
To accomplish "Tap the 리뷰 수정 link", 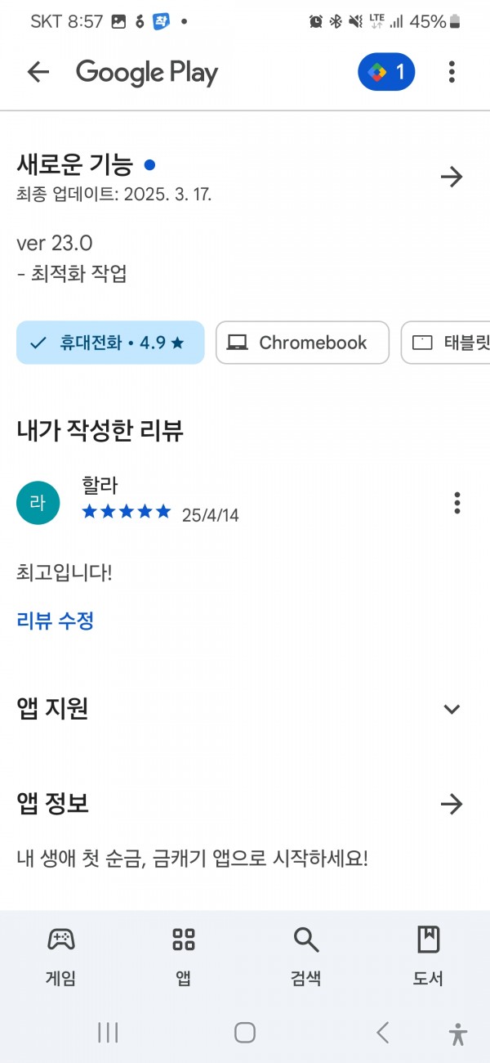I will [56, 621].
